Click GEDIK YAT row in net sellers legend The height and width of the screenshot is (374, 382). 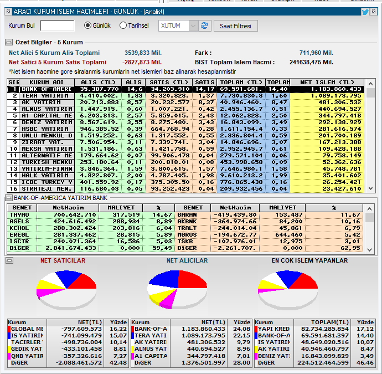68,349
